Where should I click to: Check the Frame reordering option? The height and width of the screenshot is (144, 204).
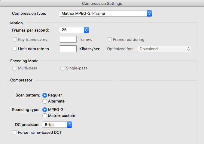pyautogui.click(x=110, y=39)
